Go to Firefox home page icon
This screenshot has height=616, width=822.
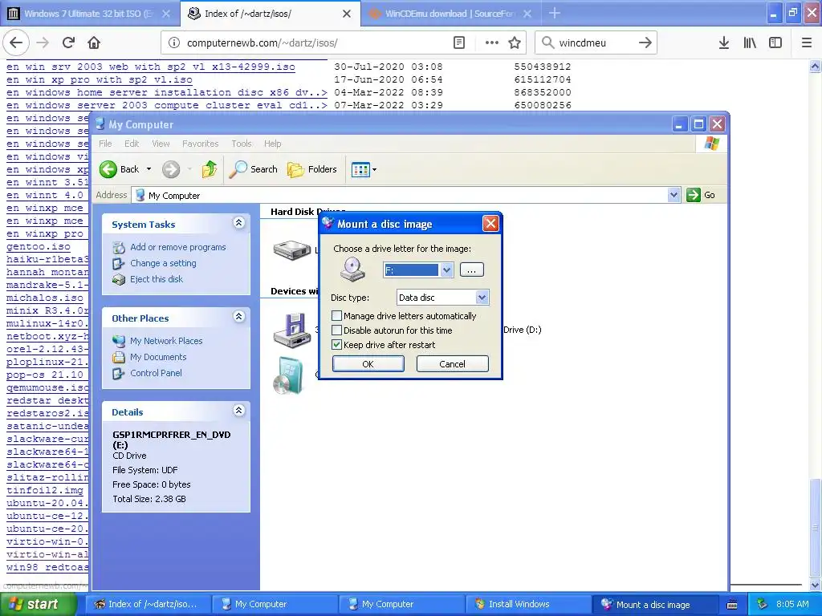click(x=94, y=43)
